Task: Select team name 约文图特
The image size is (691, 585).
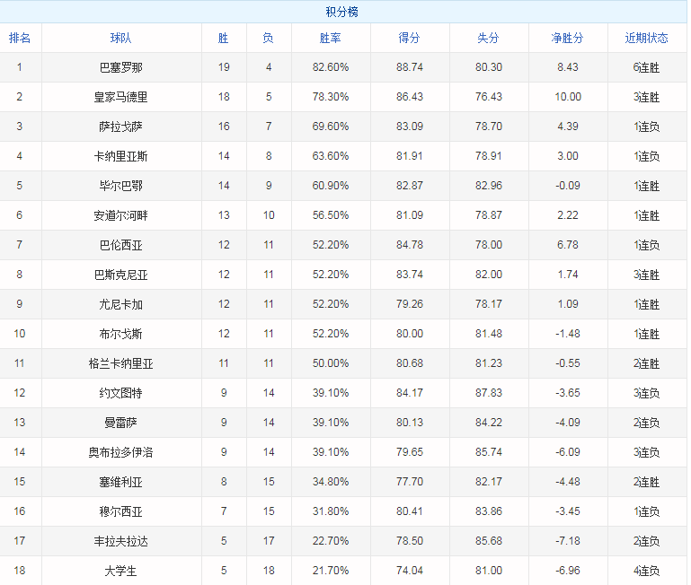Action: pyautogui.click(x=120, y=393)
